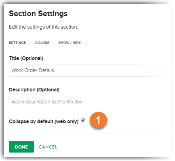The width and height of the screenshot is (175, 161).
Task: Click the CANCEL link
Action: point(48,147)
